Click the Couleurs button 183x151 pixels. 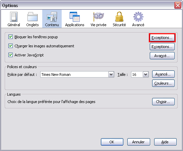pyautogui.click(x=163, y=83)
